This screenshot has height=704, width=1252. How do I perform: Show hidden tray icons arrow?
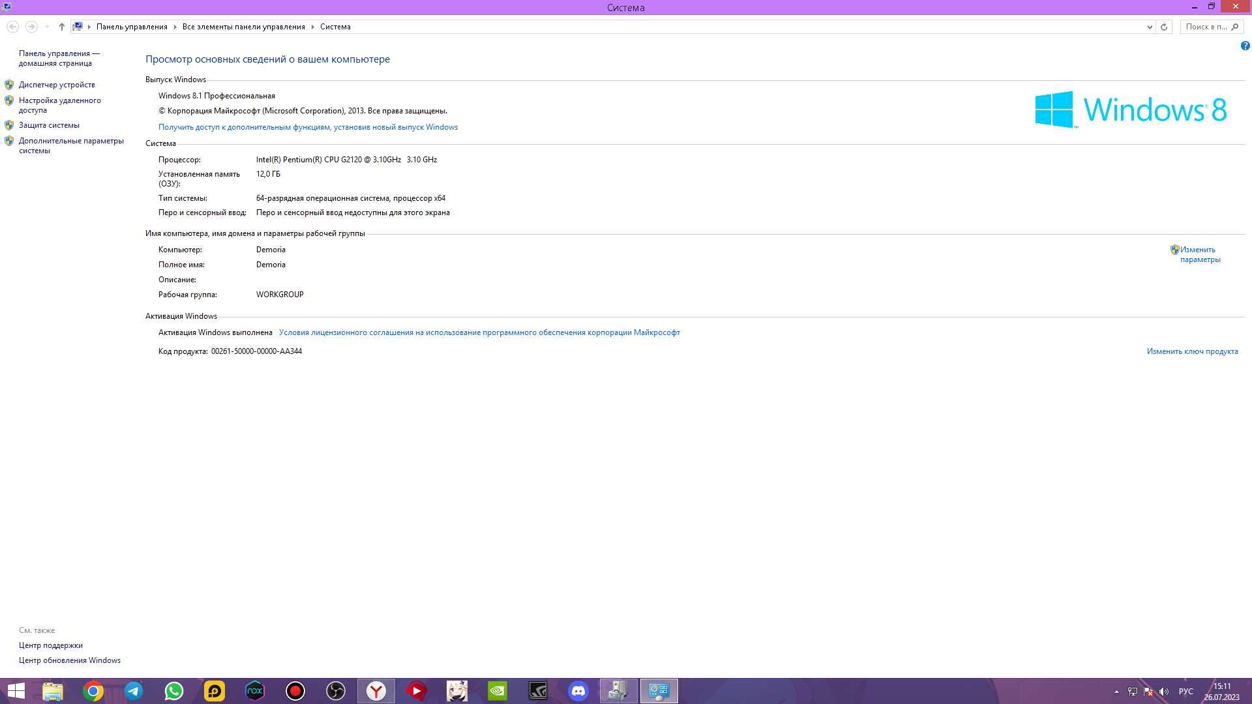pyautogui.click(x=1116, y=692)
